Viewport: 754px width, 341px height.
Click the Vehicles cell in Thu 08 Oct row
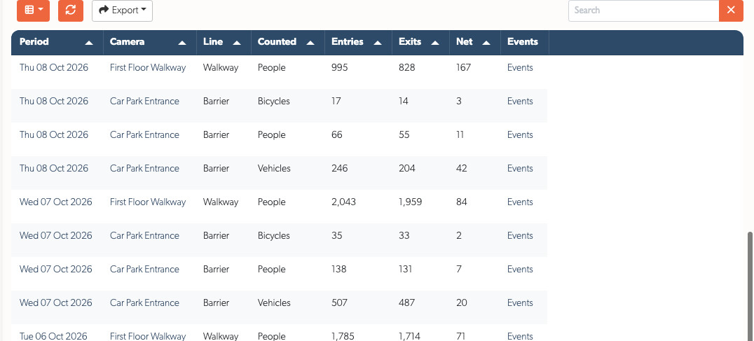coord(274,169)
